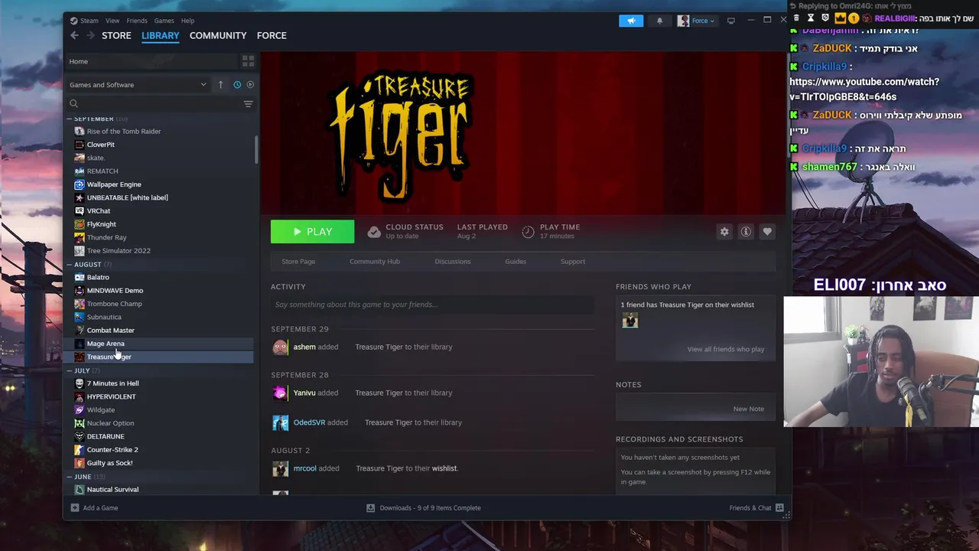Click the sort ascending arrow icon
979x551 pixels.
point(220,84)
